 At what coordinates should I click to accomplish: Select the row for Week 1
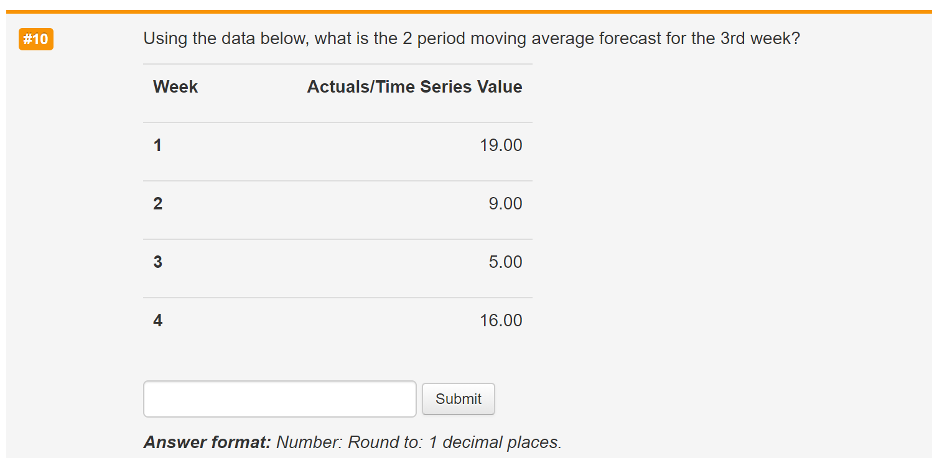coord(338,145)
